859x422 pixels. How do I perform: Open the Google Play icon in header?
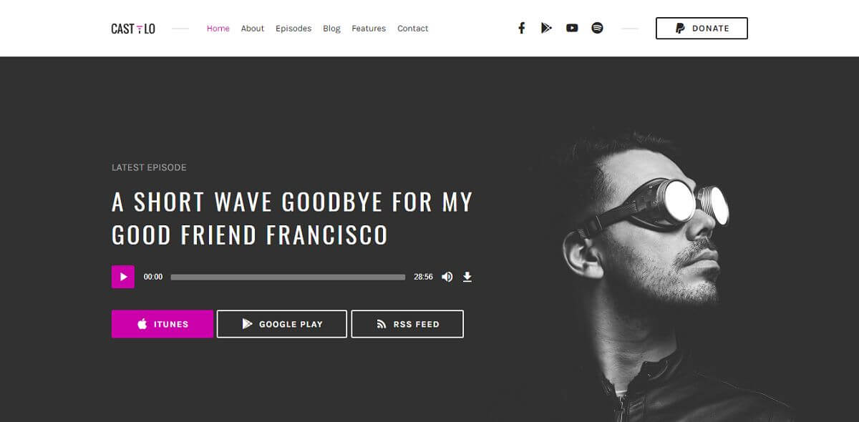tap(546, 28)
